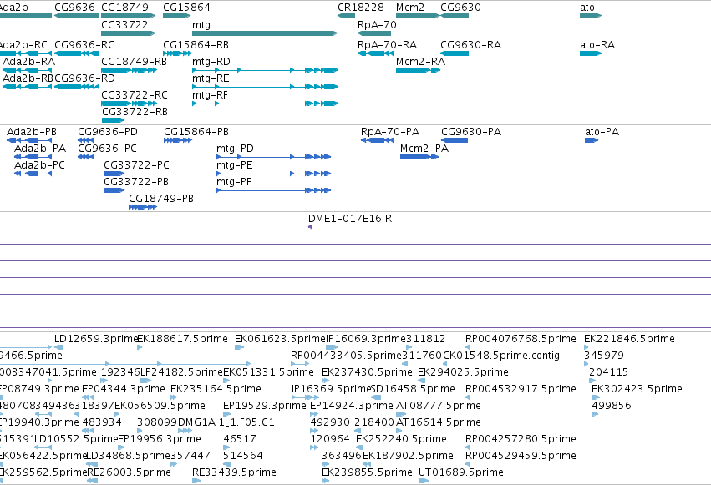711x485 pixels.
Task: Click EST EK235164.5prime
Action: [x=174, y=397]
